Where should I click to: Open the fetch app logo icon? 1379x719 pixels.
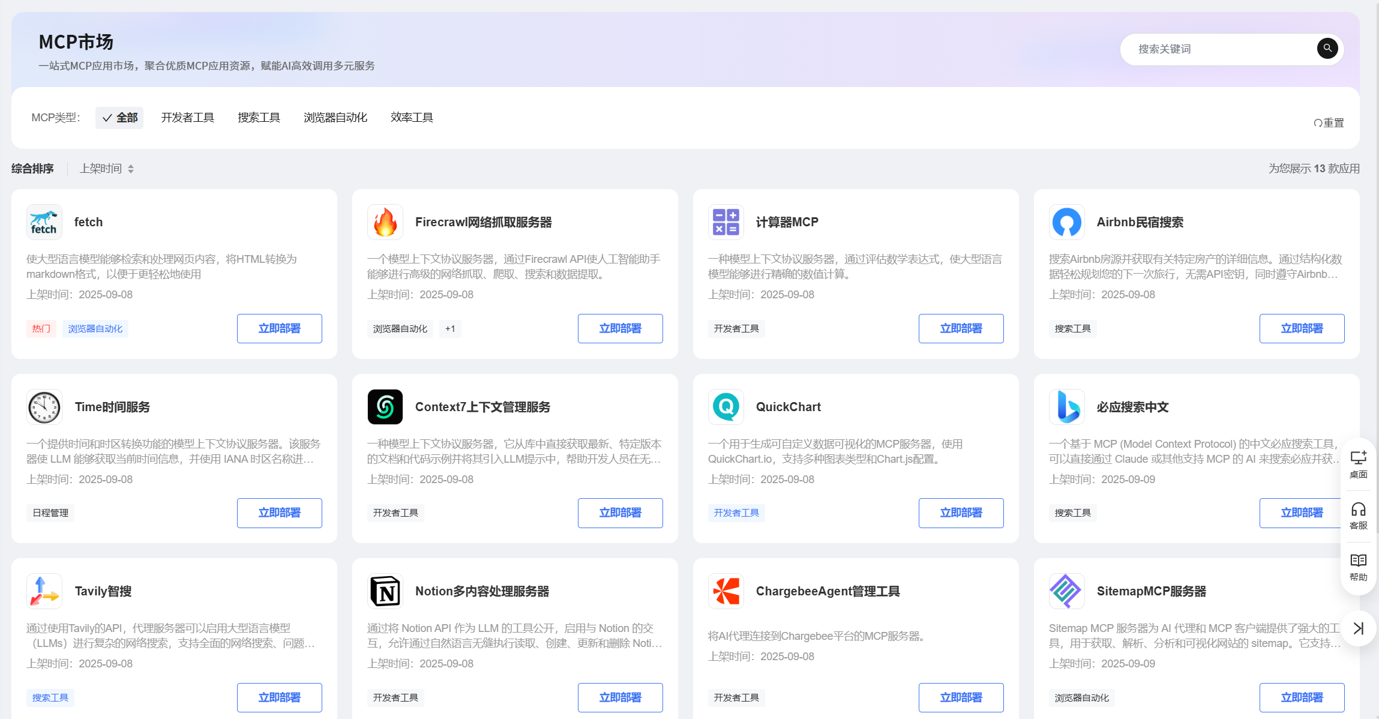tap(44, 222)
